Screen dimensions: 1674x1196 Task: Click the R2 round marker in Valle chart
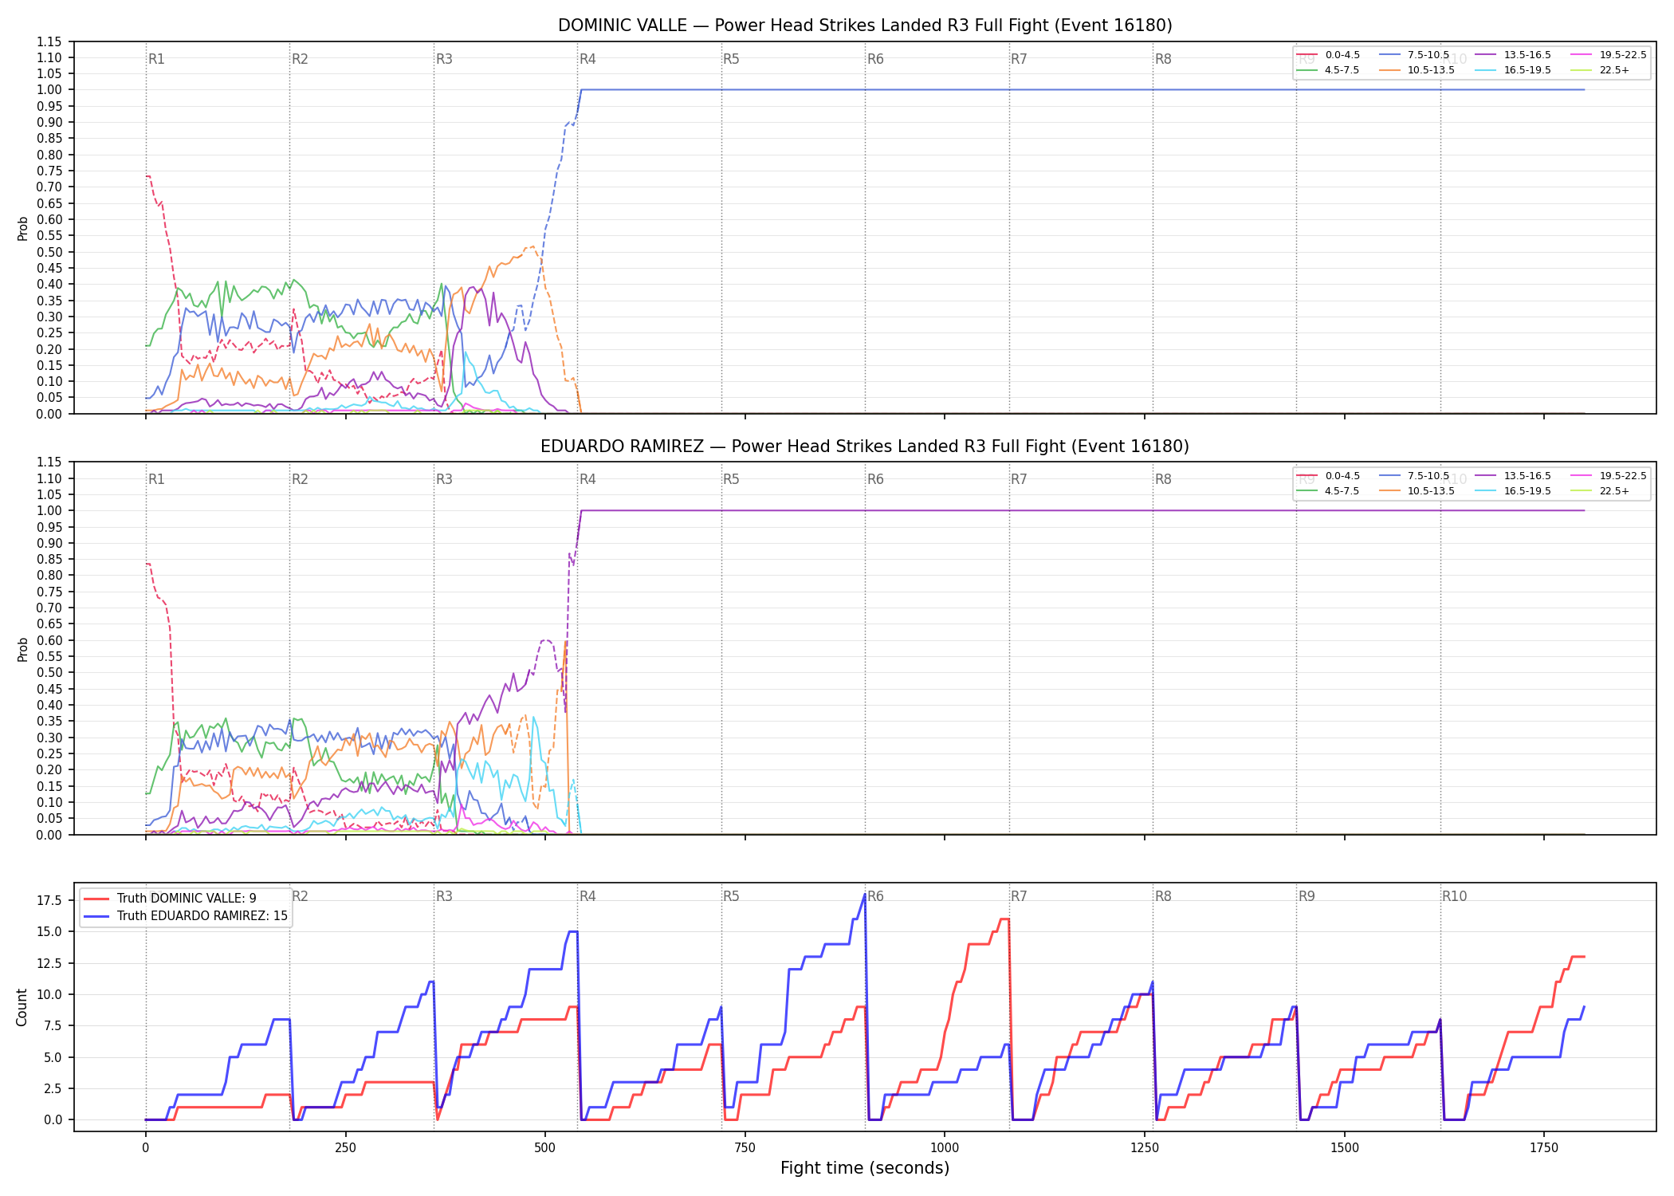click(300, 59)
